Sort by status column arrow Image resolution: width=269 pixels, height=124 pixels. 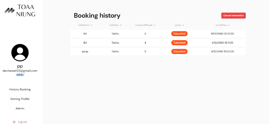[x=183, y=25]
